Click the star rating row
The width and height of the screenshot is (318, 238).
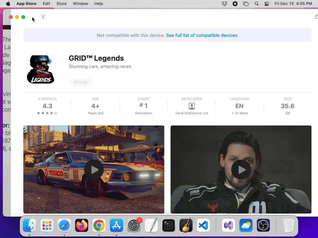(47, 113)
